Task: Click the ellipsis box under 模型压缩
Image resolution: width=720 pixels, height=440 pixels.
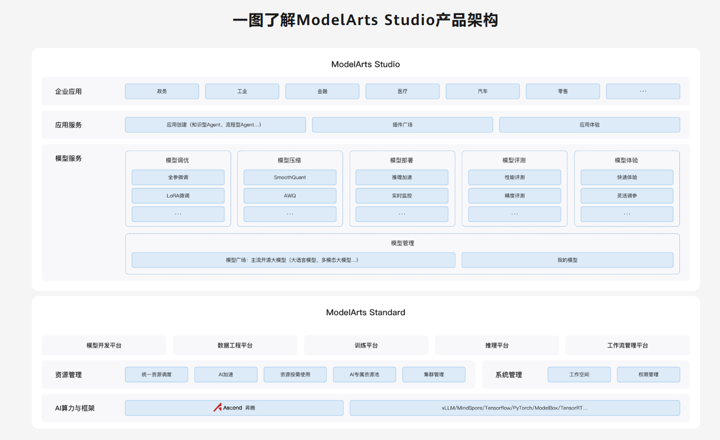Action: 290,214
